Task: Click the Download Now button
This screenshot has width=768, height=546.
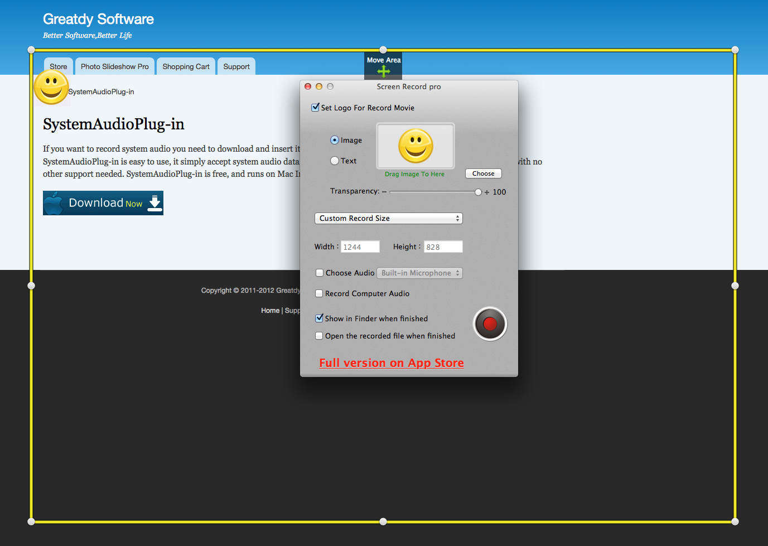Action: 103,203
